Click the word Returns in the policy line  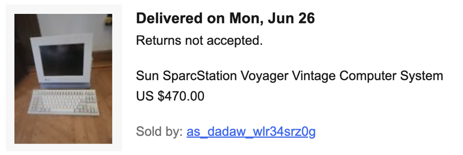[x=158, y=41]
